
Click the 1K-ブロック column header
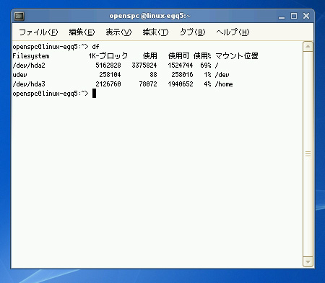pyautogui.click(x=108, y=56)
